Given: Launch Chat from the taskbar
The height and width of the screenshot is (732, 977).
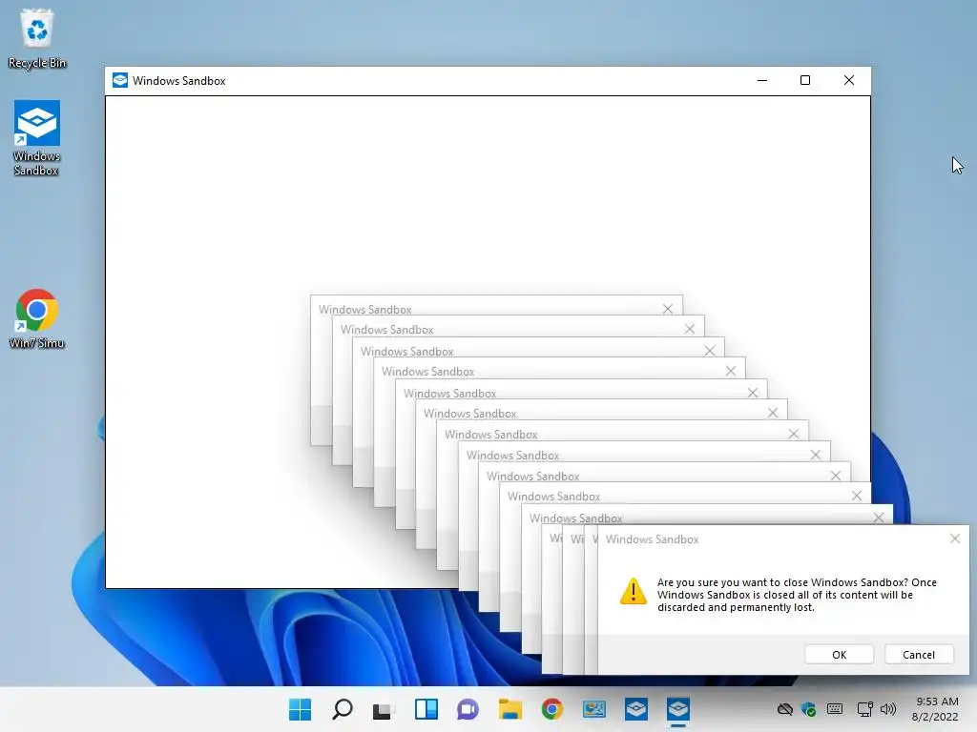Looking at the screenshot, I should point(468,709).
